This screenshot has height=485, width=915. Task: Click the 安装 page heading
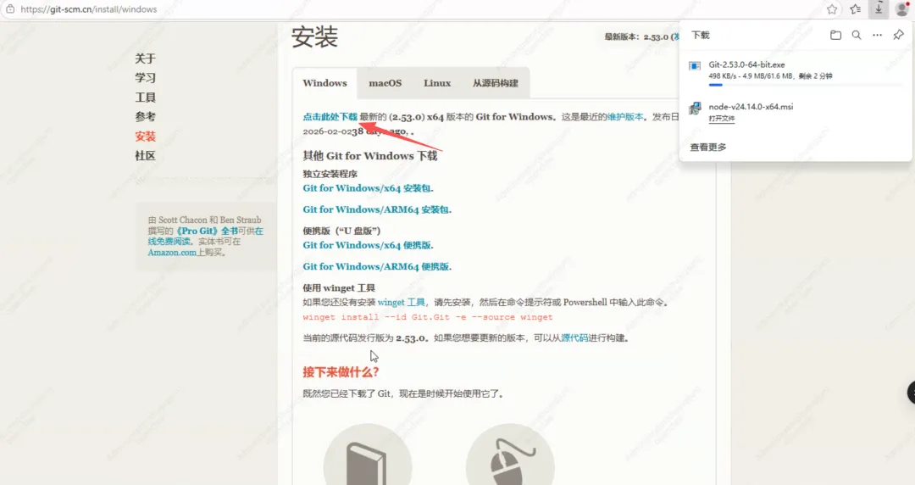pyautogui.click(x=314, y=36)
